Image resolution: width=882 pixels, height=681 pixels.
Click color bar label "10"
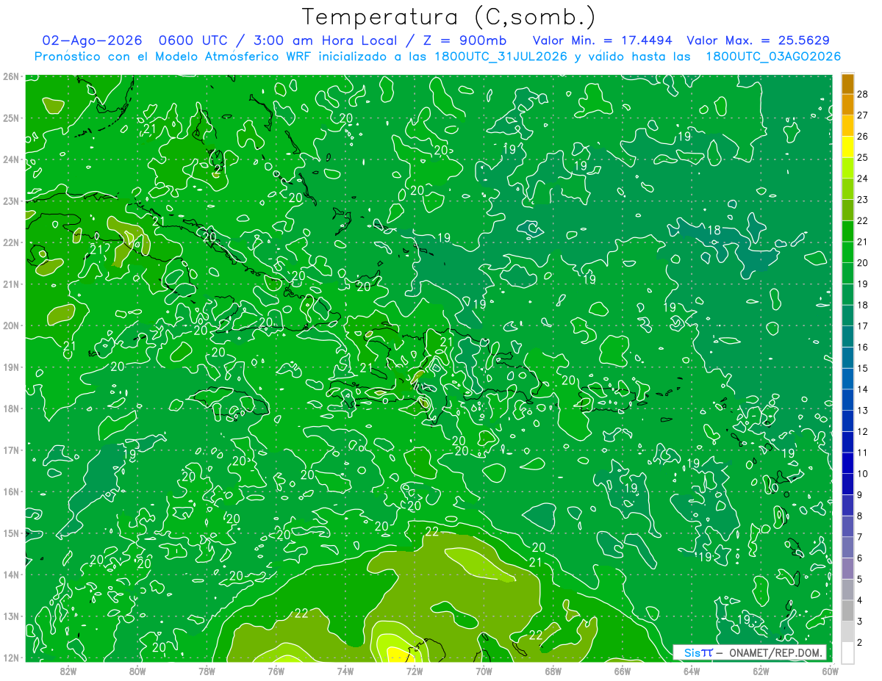[x=863, y=473]
